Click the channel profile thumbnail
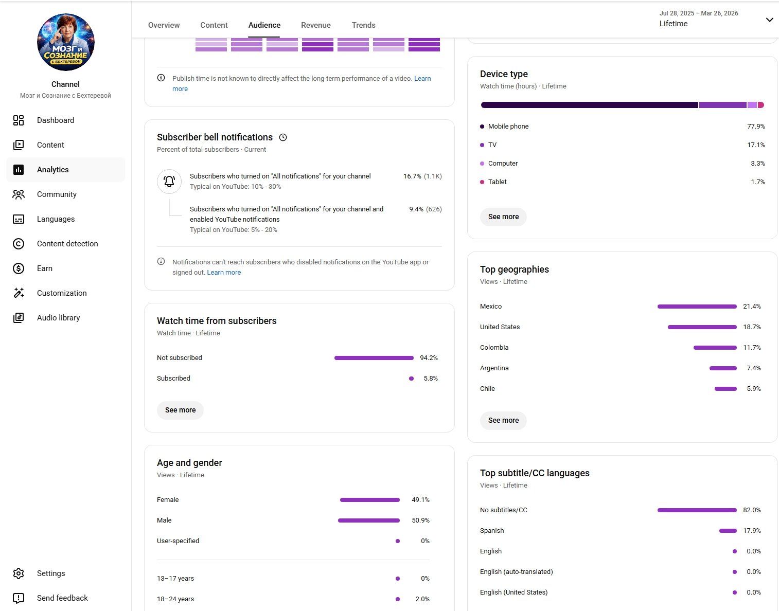The width and height of the screenshot is (779, 611). [x=66, y=42]
